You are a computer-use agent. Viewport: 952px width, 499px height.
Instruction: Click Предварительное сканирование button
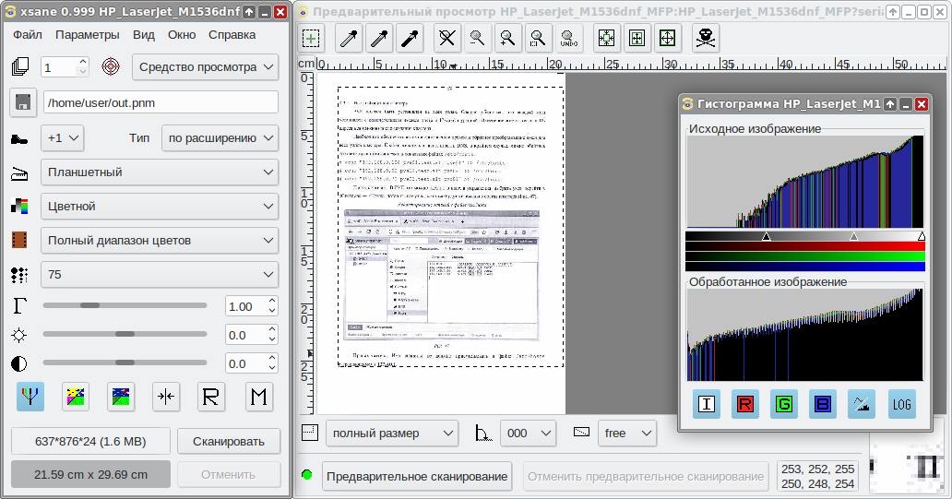tap(417, 477)
